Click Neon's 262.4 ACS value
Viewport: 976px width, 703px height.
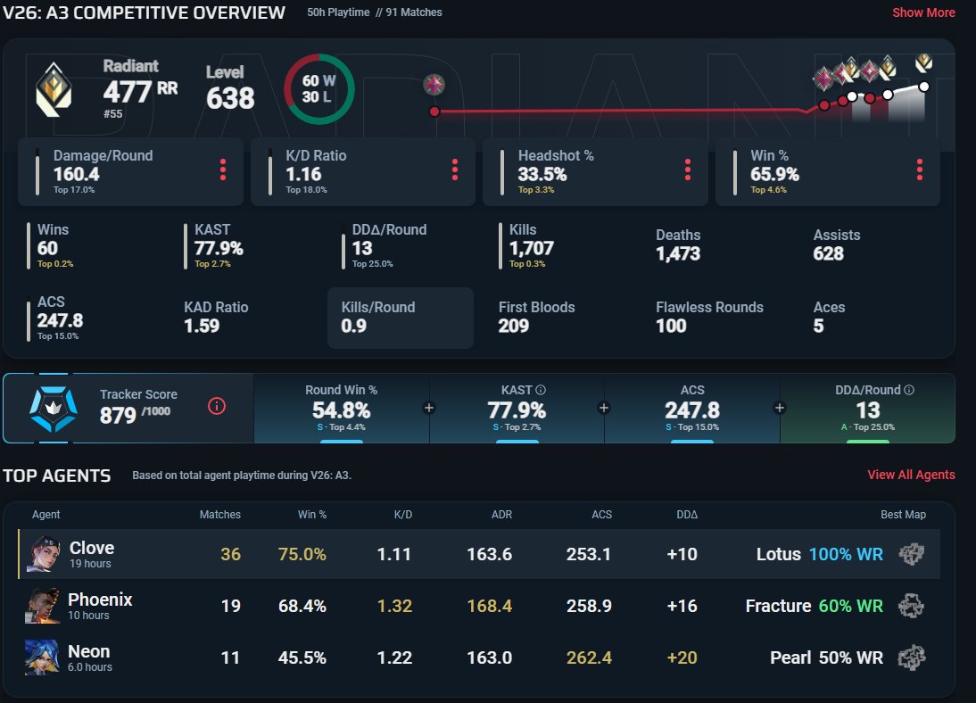pos(589,657)
